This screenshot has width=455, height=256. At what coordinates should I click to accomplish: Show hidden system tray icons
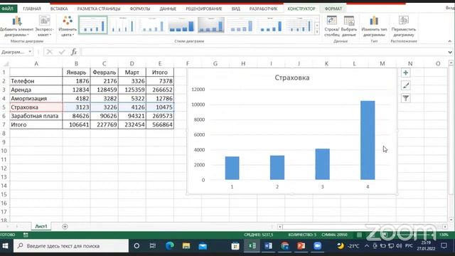[367, 246]
